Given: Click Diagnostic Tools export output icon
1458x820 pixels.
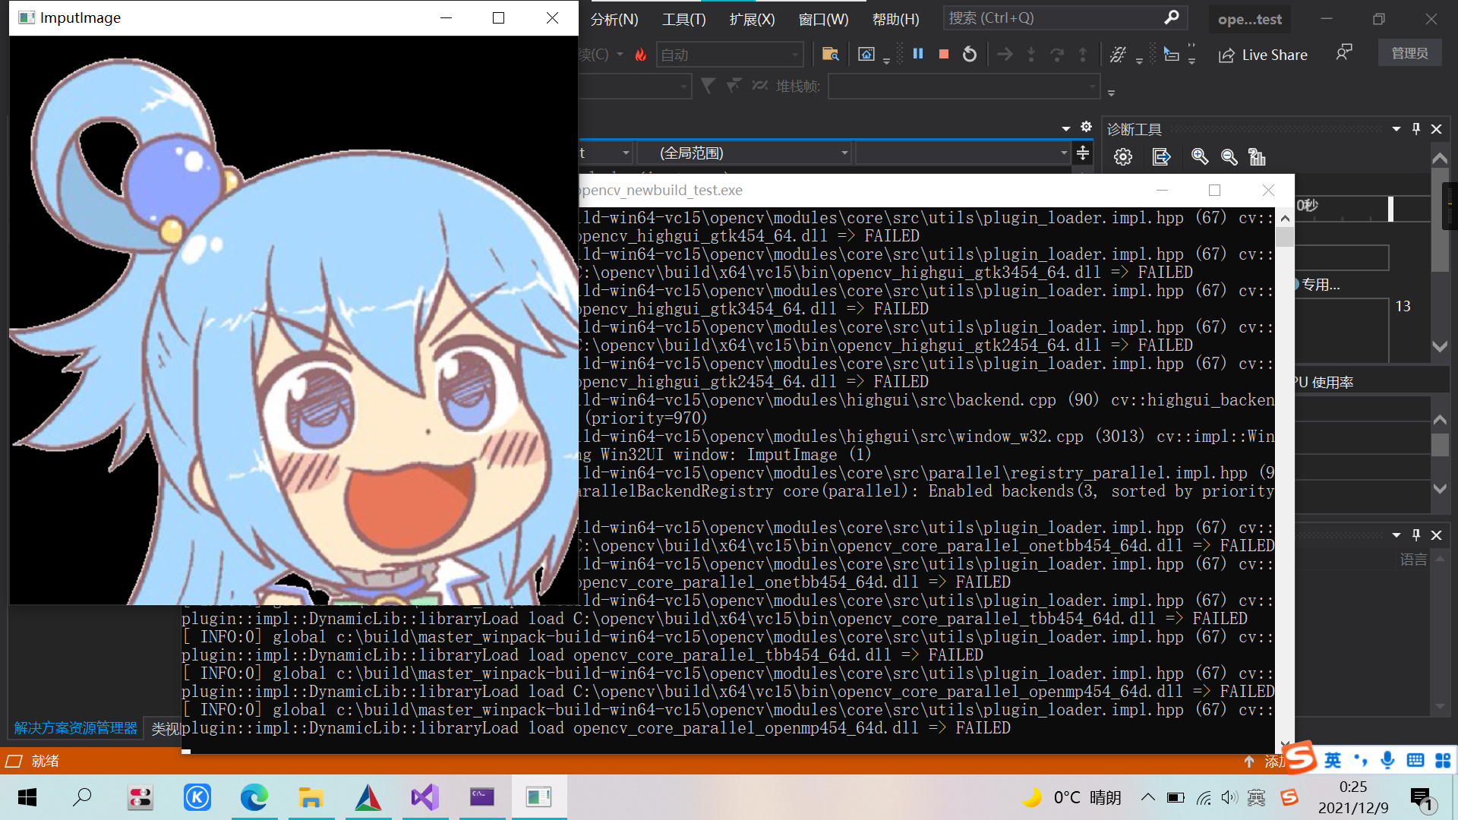Looking at the screenshot, I should click(1161, 157).
